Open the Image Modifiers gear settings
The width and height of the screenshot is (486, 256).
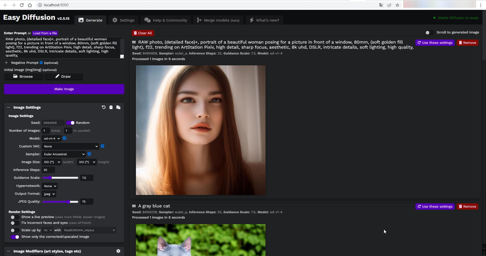coord(118,251)
